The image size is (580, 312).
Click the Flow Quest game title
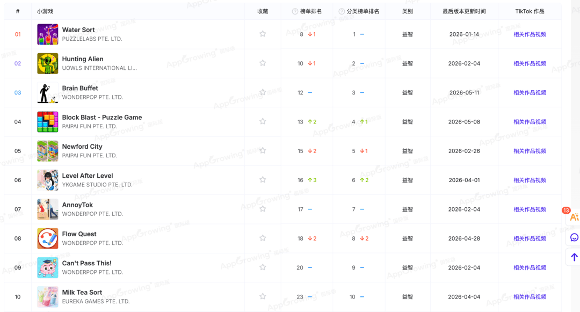pos(79,234)
